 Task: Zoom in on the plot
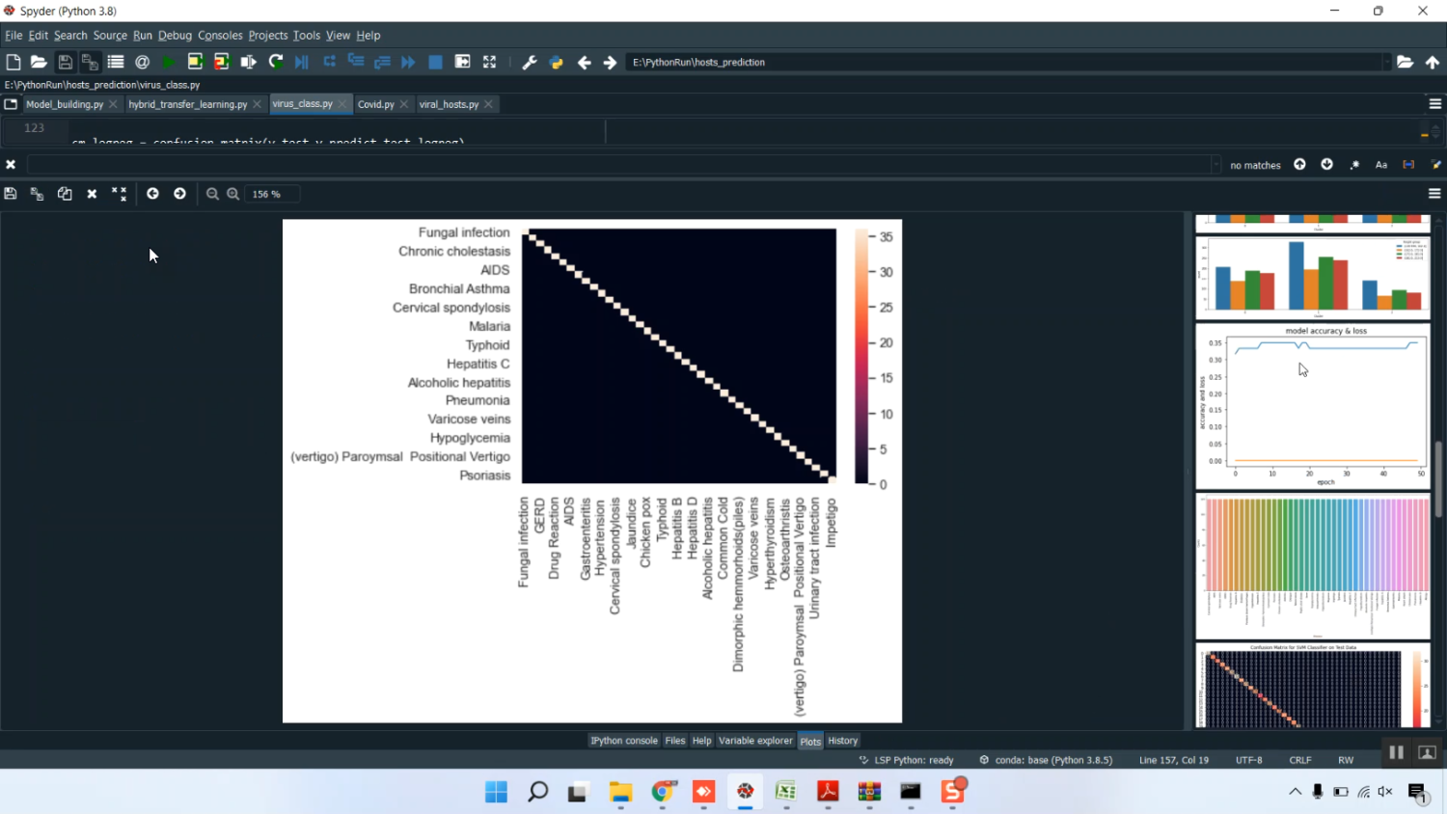coord(233,194)
